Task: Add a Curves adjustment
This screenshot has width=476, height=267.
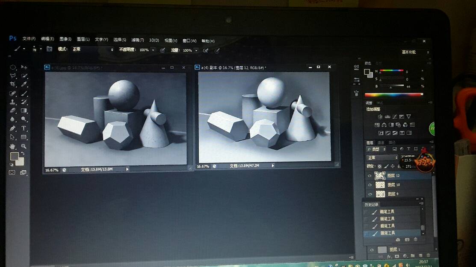Action: tap(394, 116)
